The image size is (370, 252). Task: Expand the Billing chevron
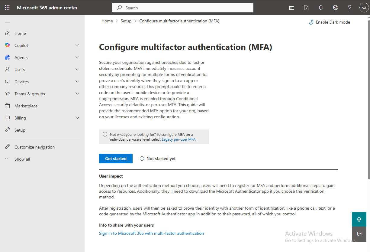point(77,118)
